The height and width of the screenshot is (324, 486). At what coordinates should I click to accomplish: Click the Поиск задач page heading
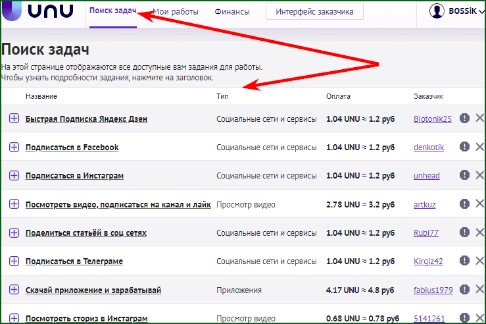coord(45,49)
